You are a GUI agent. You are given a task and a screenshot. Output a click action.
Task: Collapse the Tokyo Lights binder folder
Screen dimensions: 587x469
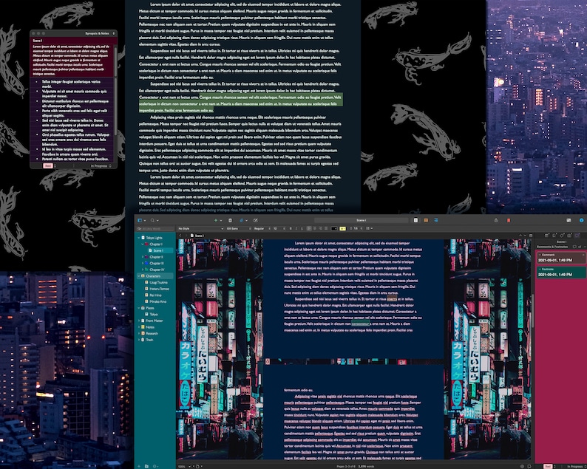point(138,238)
